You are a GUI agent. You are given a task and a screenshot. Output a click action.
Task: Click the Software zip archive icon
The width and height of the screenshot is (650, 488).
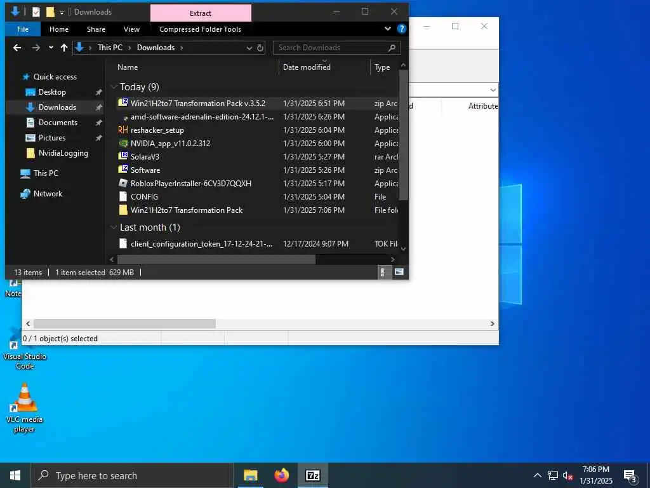[123, 170]
